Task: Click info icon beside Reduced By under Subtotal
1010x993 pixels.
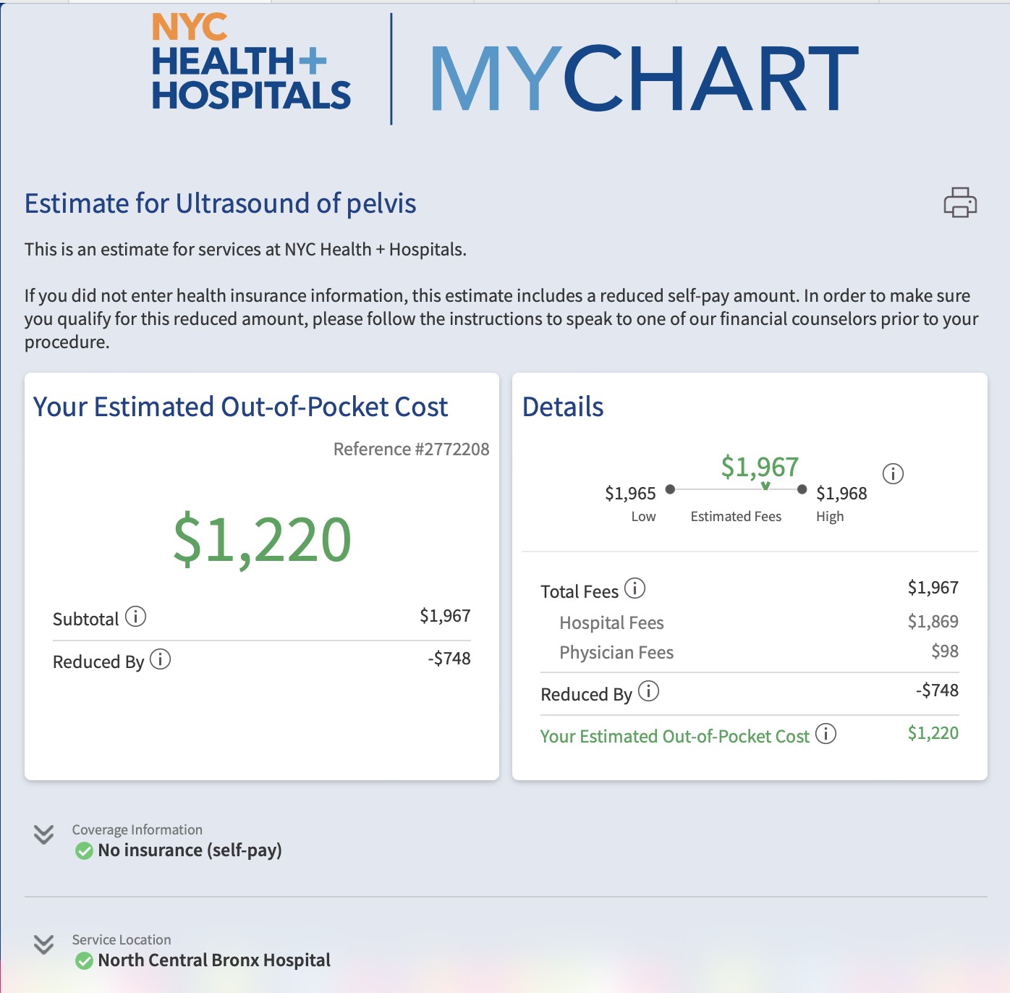Action: pyautogui.click(x=160, y=659)
